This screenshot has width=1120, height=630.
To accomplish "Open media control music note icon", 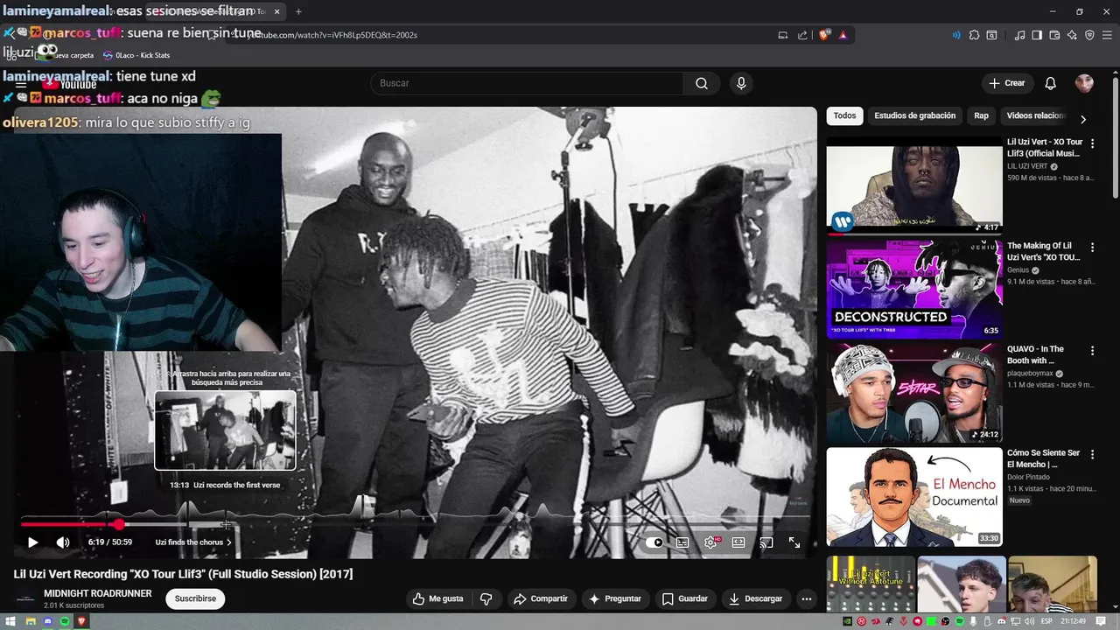I will 1019,35.
